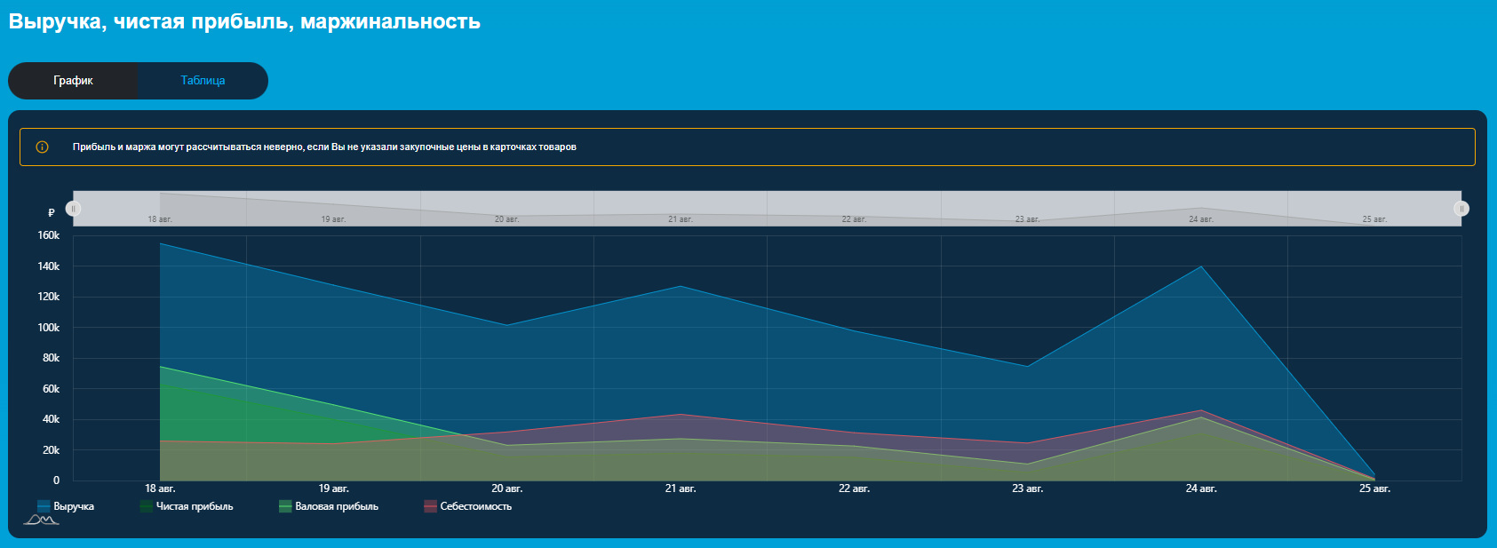Toggle Валовая прибыль green legend marker
The image size is (1497, 548).
[x=285, y=506]
